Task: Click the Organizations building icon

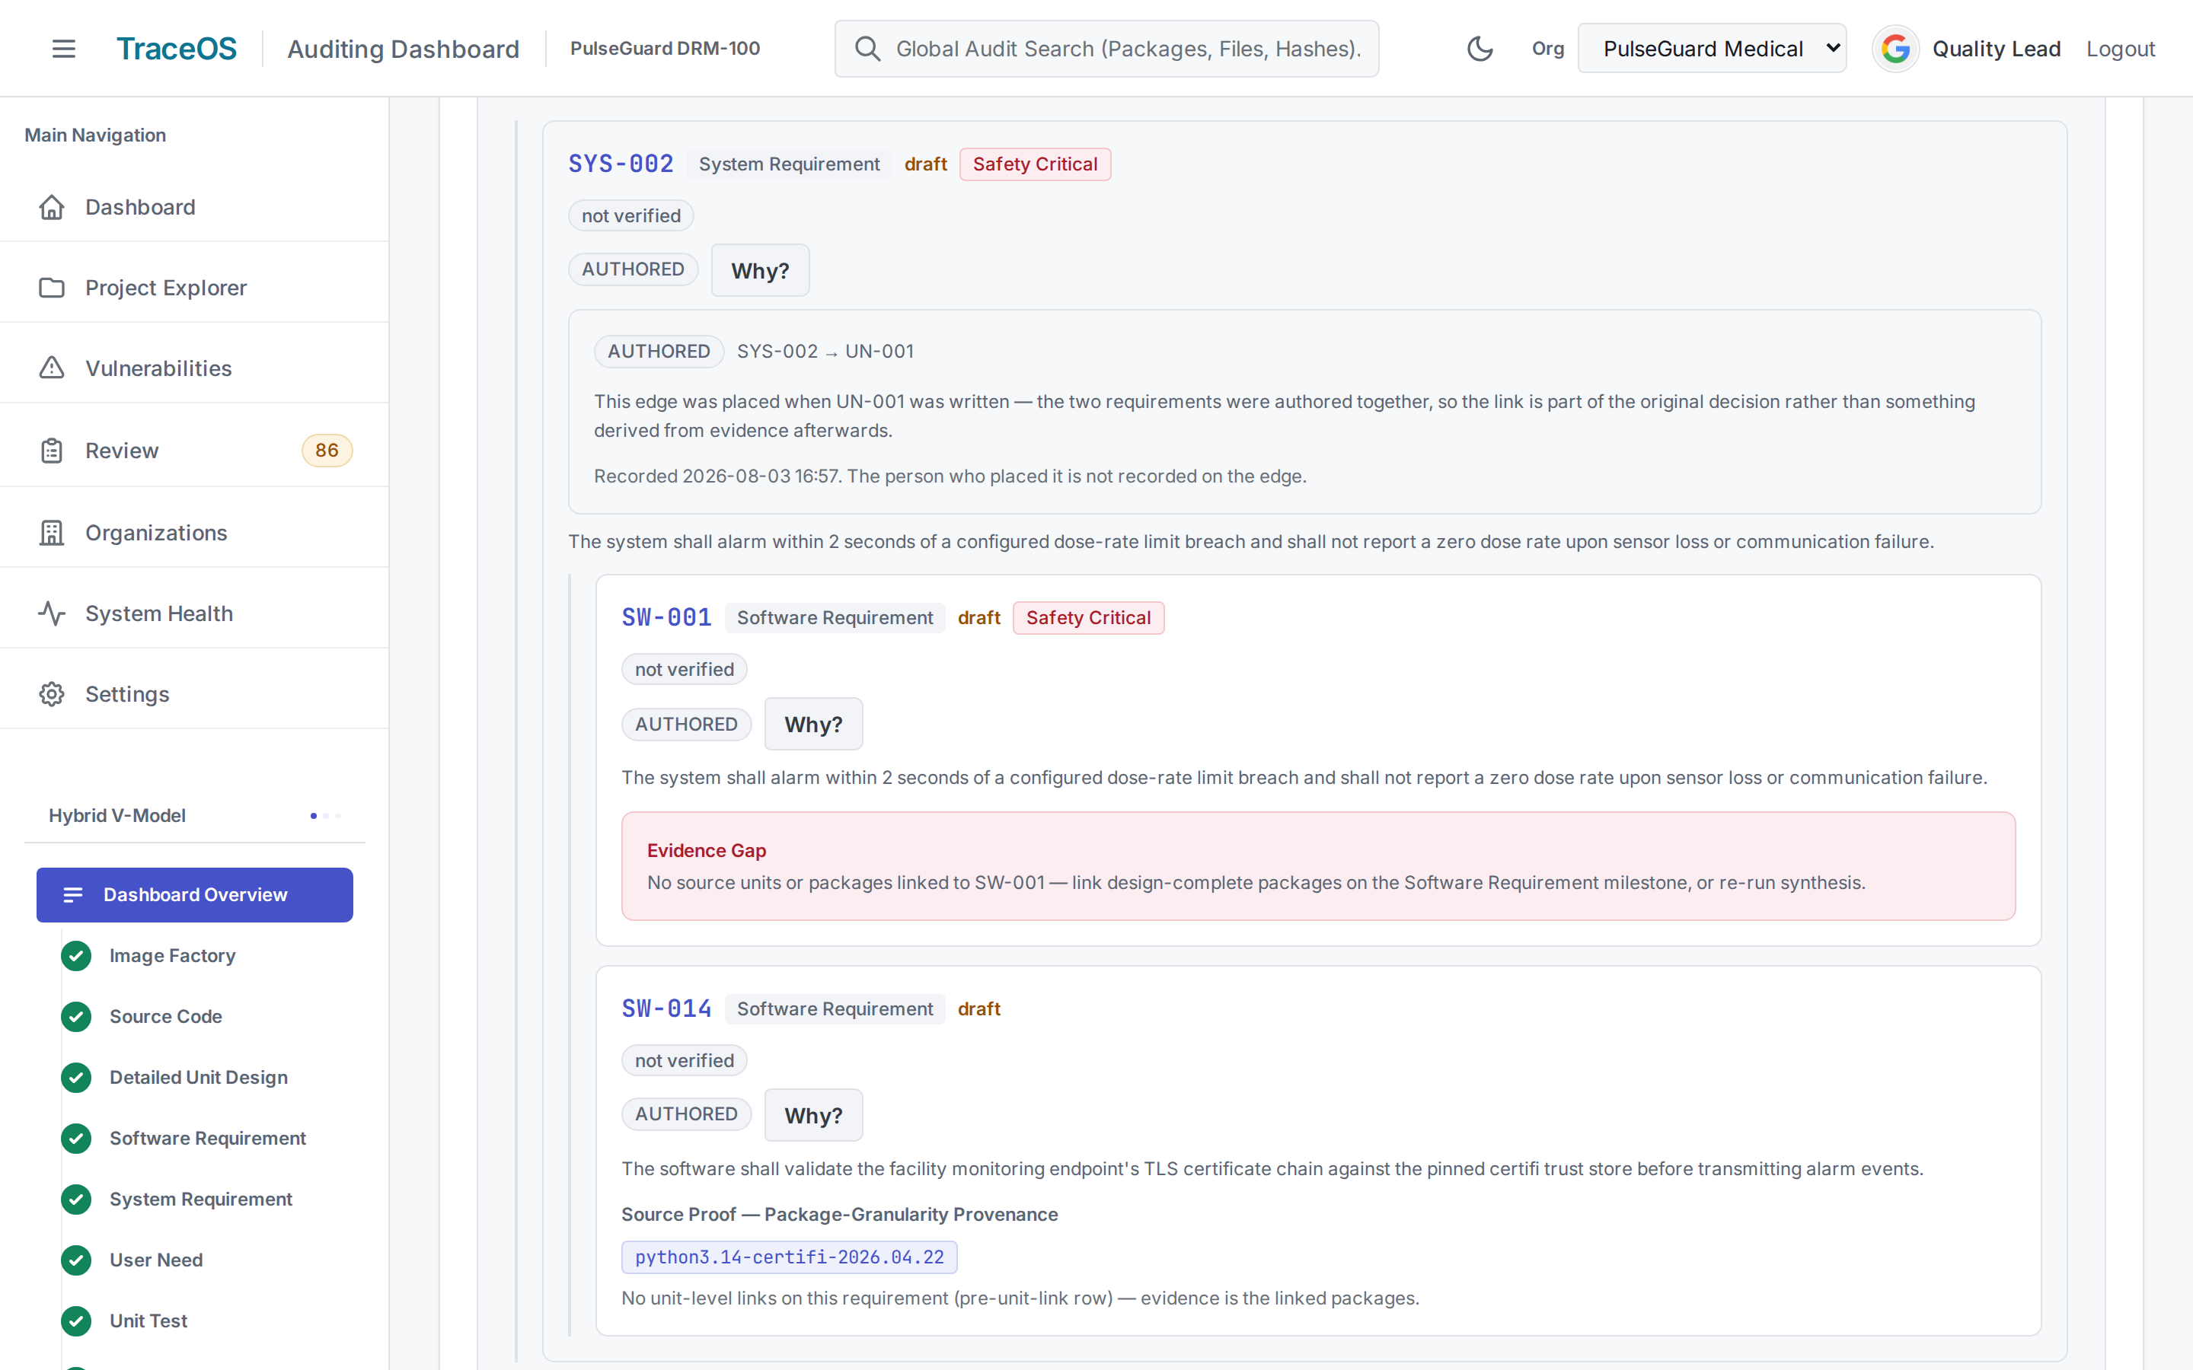Action: coord(52,533)
